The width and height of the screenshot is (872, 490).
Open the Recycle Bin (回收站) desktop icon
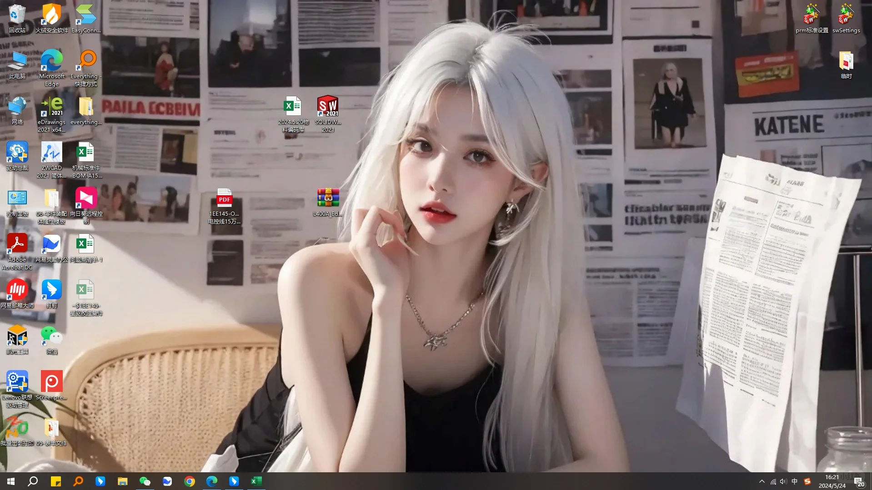[17, 18]
